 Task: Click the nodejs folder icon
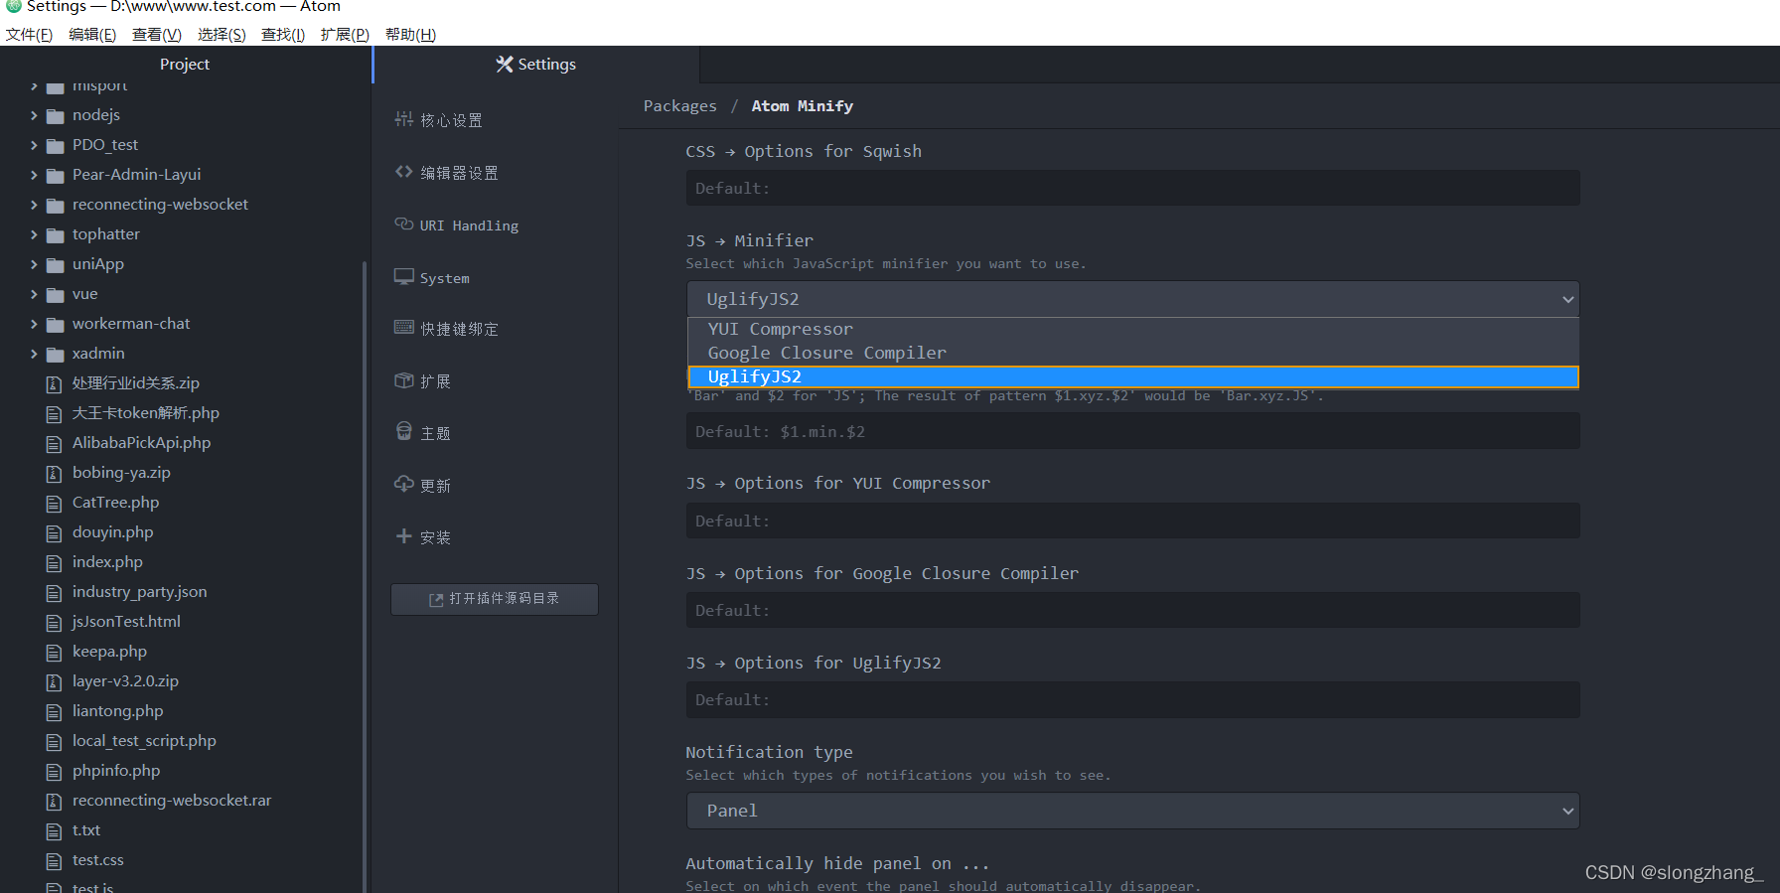coord(56,116)
